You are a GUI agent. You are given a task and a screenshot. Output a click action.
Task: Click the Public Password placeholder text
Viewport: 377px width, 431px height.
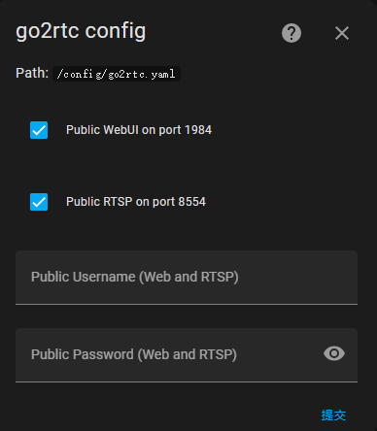[x=134, y=354]
